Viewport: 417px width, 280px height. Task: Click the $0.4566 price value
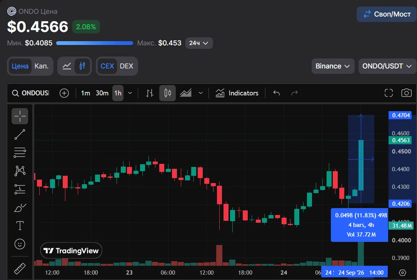point(37,27)
